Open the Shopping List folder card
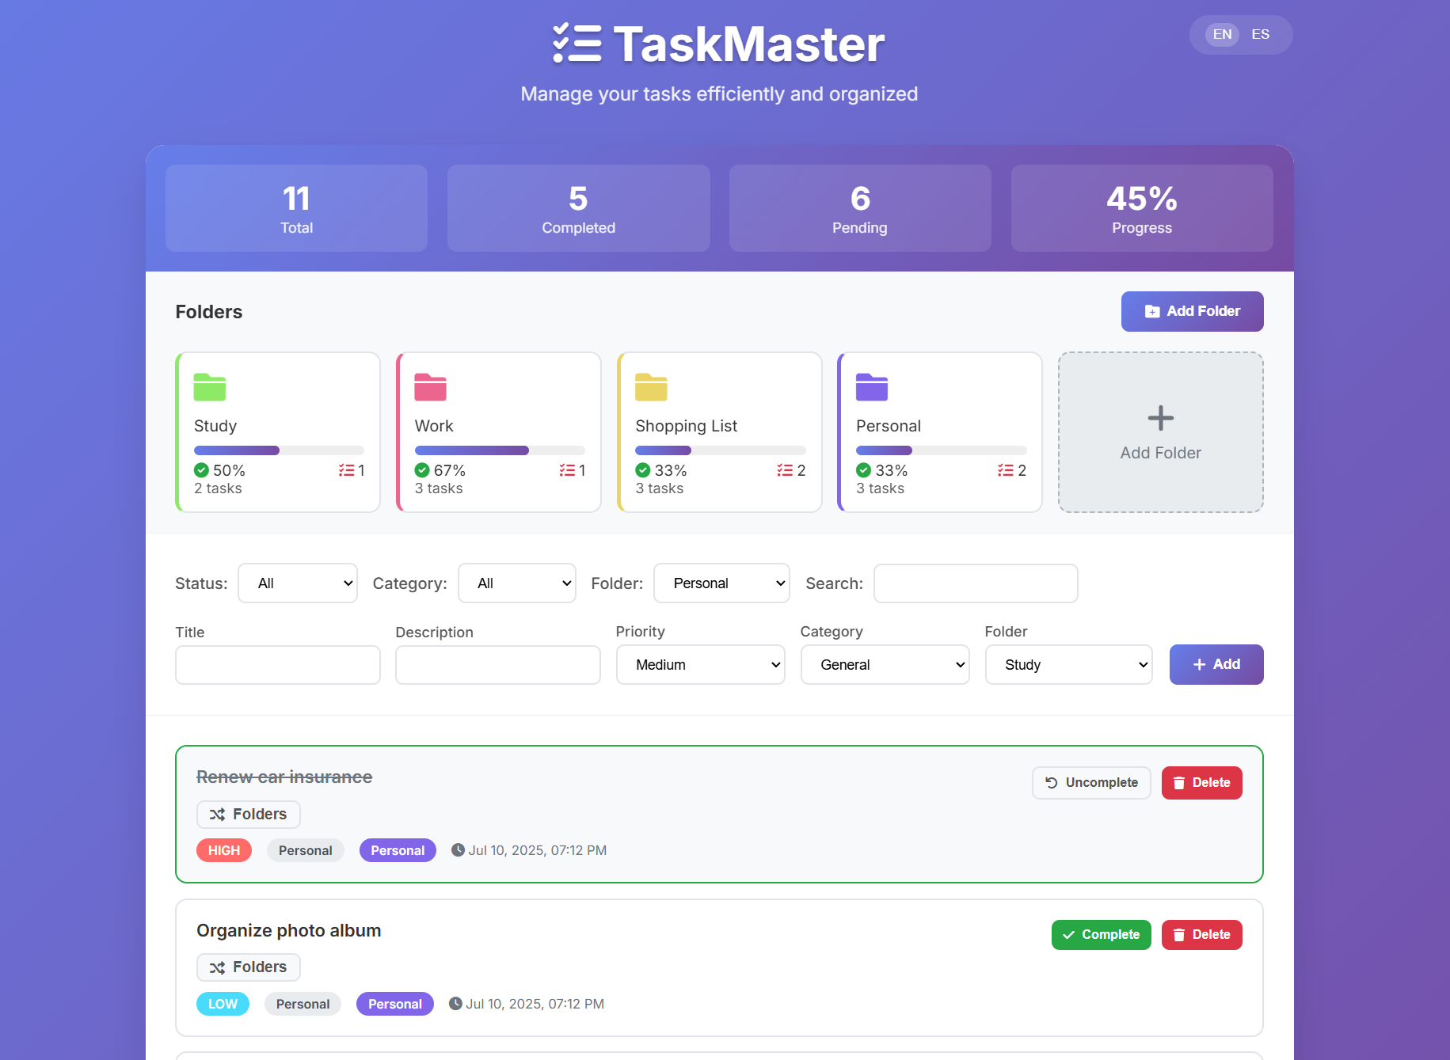Screen dimensions: 1450x1060 pyautogui.click(x=720, y=432)
